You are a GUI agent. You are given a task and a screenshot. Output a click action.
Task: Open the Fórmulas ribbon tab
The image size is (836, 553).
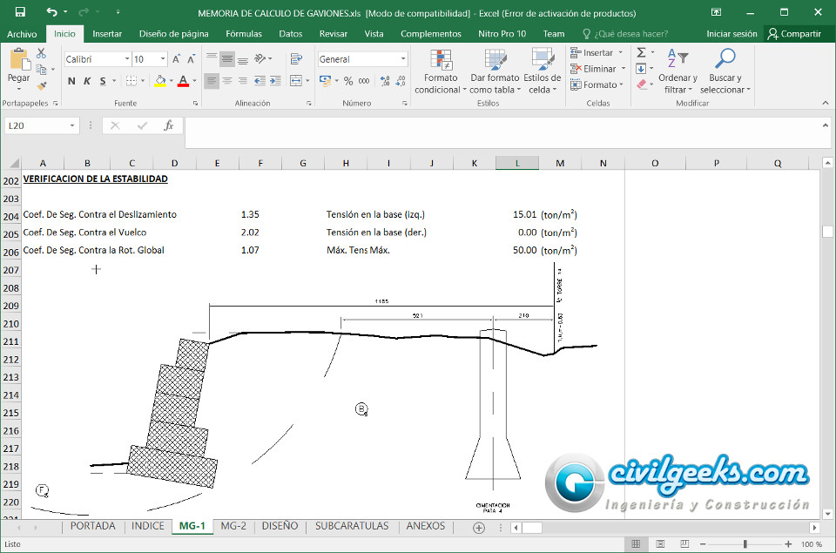click(x=243, y=34)
